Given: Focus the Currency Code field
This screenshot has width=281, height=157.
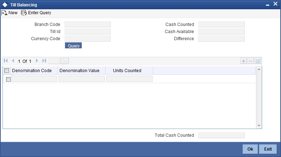Looking at the screenshot, I should coord(87,39).
